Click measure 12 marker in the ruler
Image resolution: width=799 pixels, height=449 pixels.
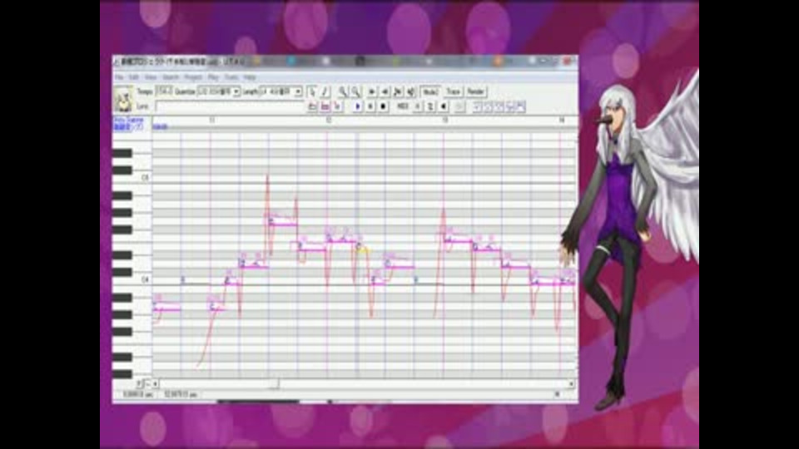[329, 120]
